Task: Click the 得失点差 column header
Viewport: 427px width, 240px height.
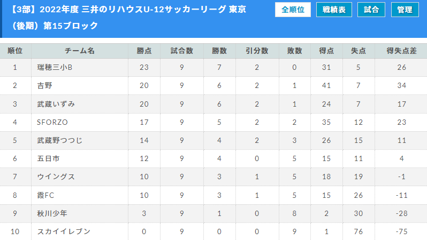Action: 401,51
